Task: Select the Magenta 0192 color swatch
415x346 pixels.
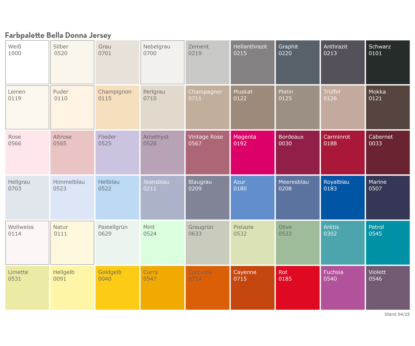Action: click(x=252, y=153)
